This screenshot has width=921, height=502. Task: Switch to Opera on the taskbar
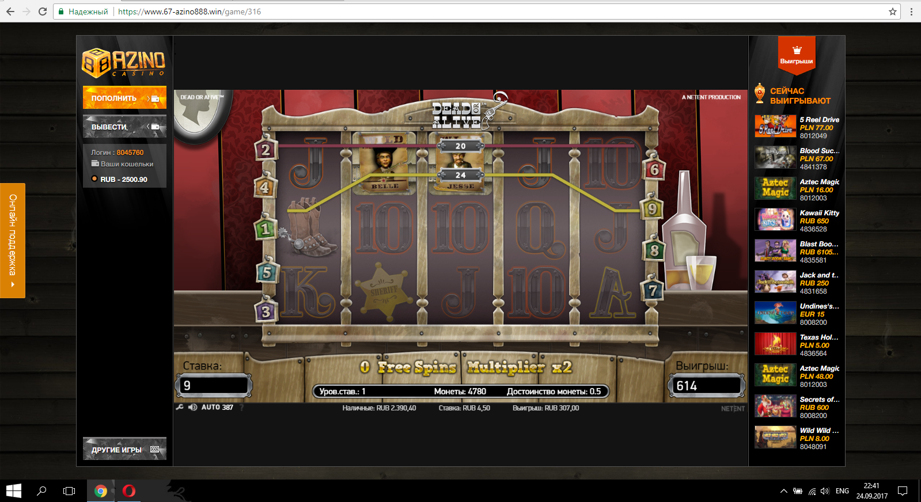point(129,491)
